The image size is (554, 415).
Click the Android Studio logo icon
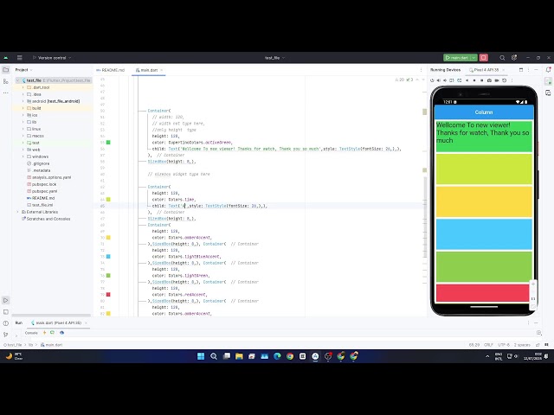pos(6,58)
